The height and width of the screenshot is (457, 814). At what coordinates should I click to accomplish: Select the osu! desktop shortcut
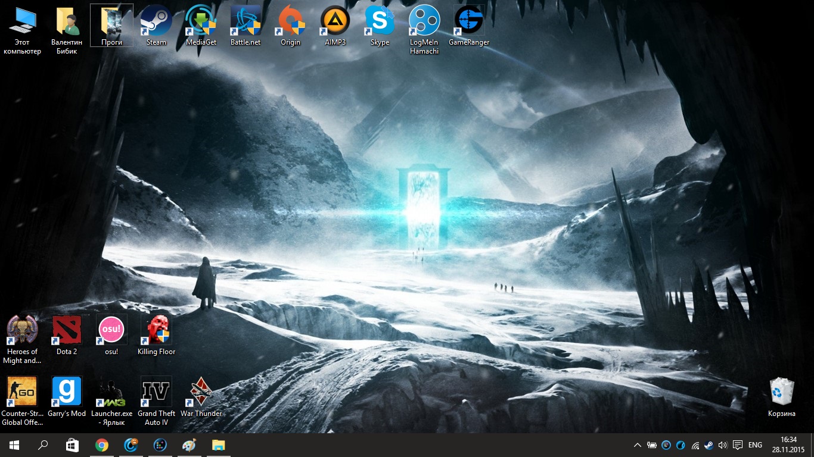[111, 335]
